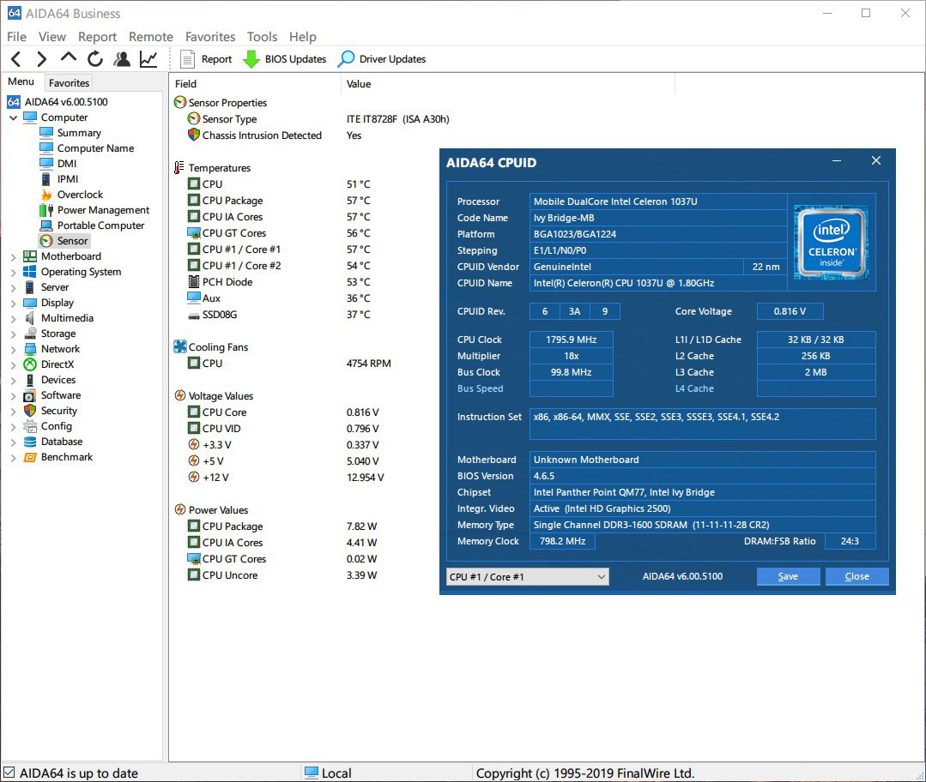The width and height of the screenshot is (926, 782).
Task: Select the IPMI tree item
Action: tap(59, 179)
